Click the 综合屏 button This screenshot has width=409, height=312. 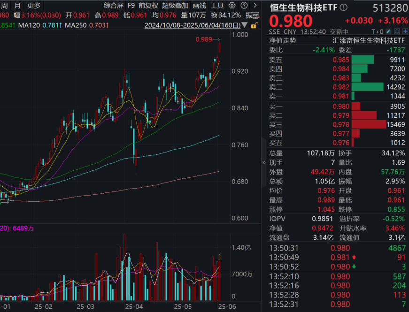[x=114, y=5]
